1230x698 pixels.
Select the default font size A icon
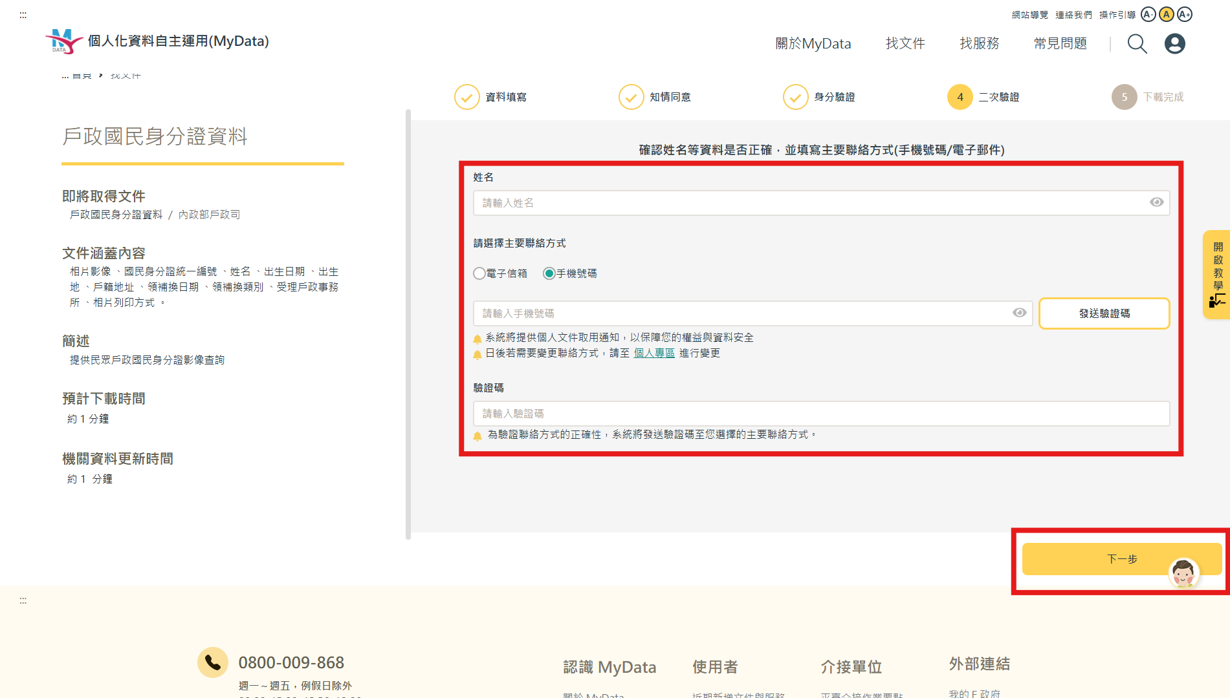coord(1166,14)
